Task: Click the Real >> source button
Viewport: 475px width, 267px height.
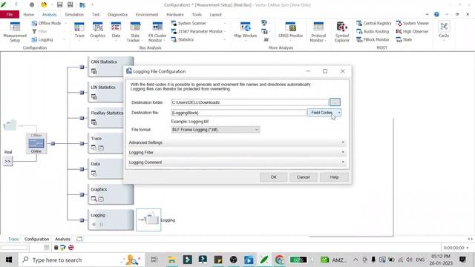Action: [x=7, y=162]
